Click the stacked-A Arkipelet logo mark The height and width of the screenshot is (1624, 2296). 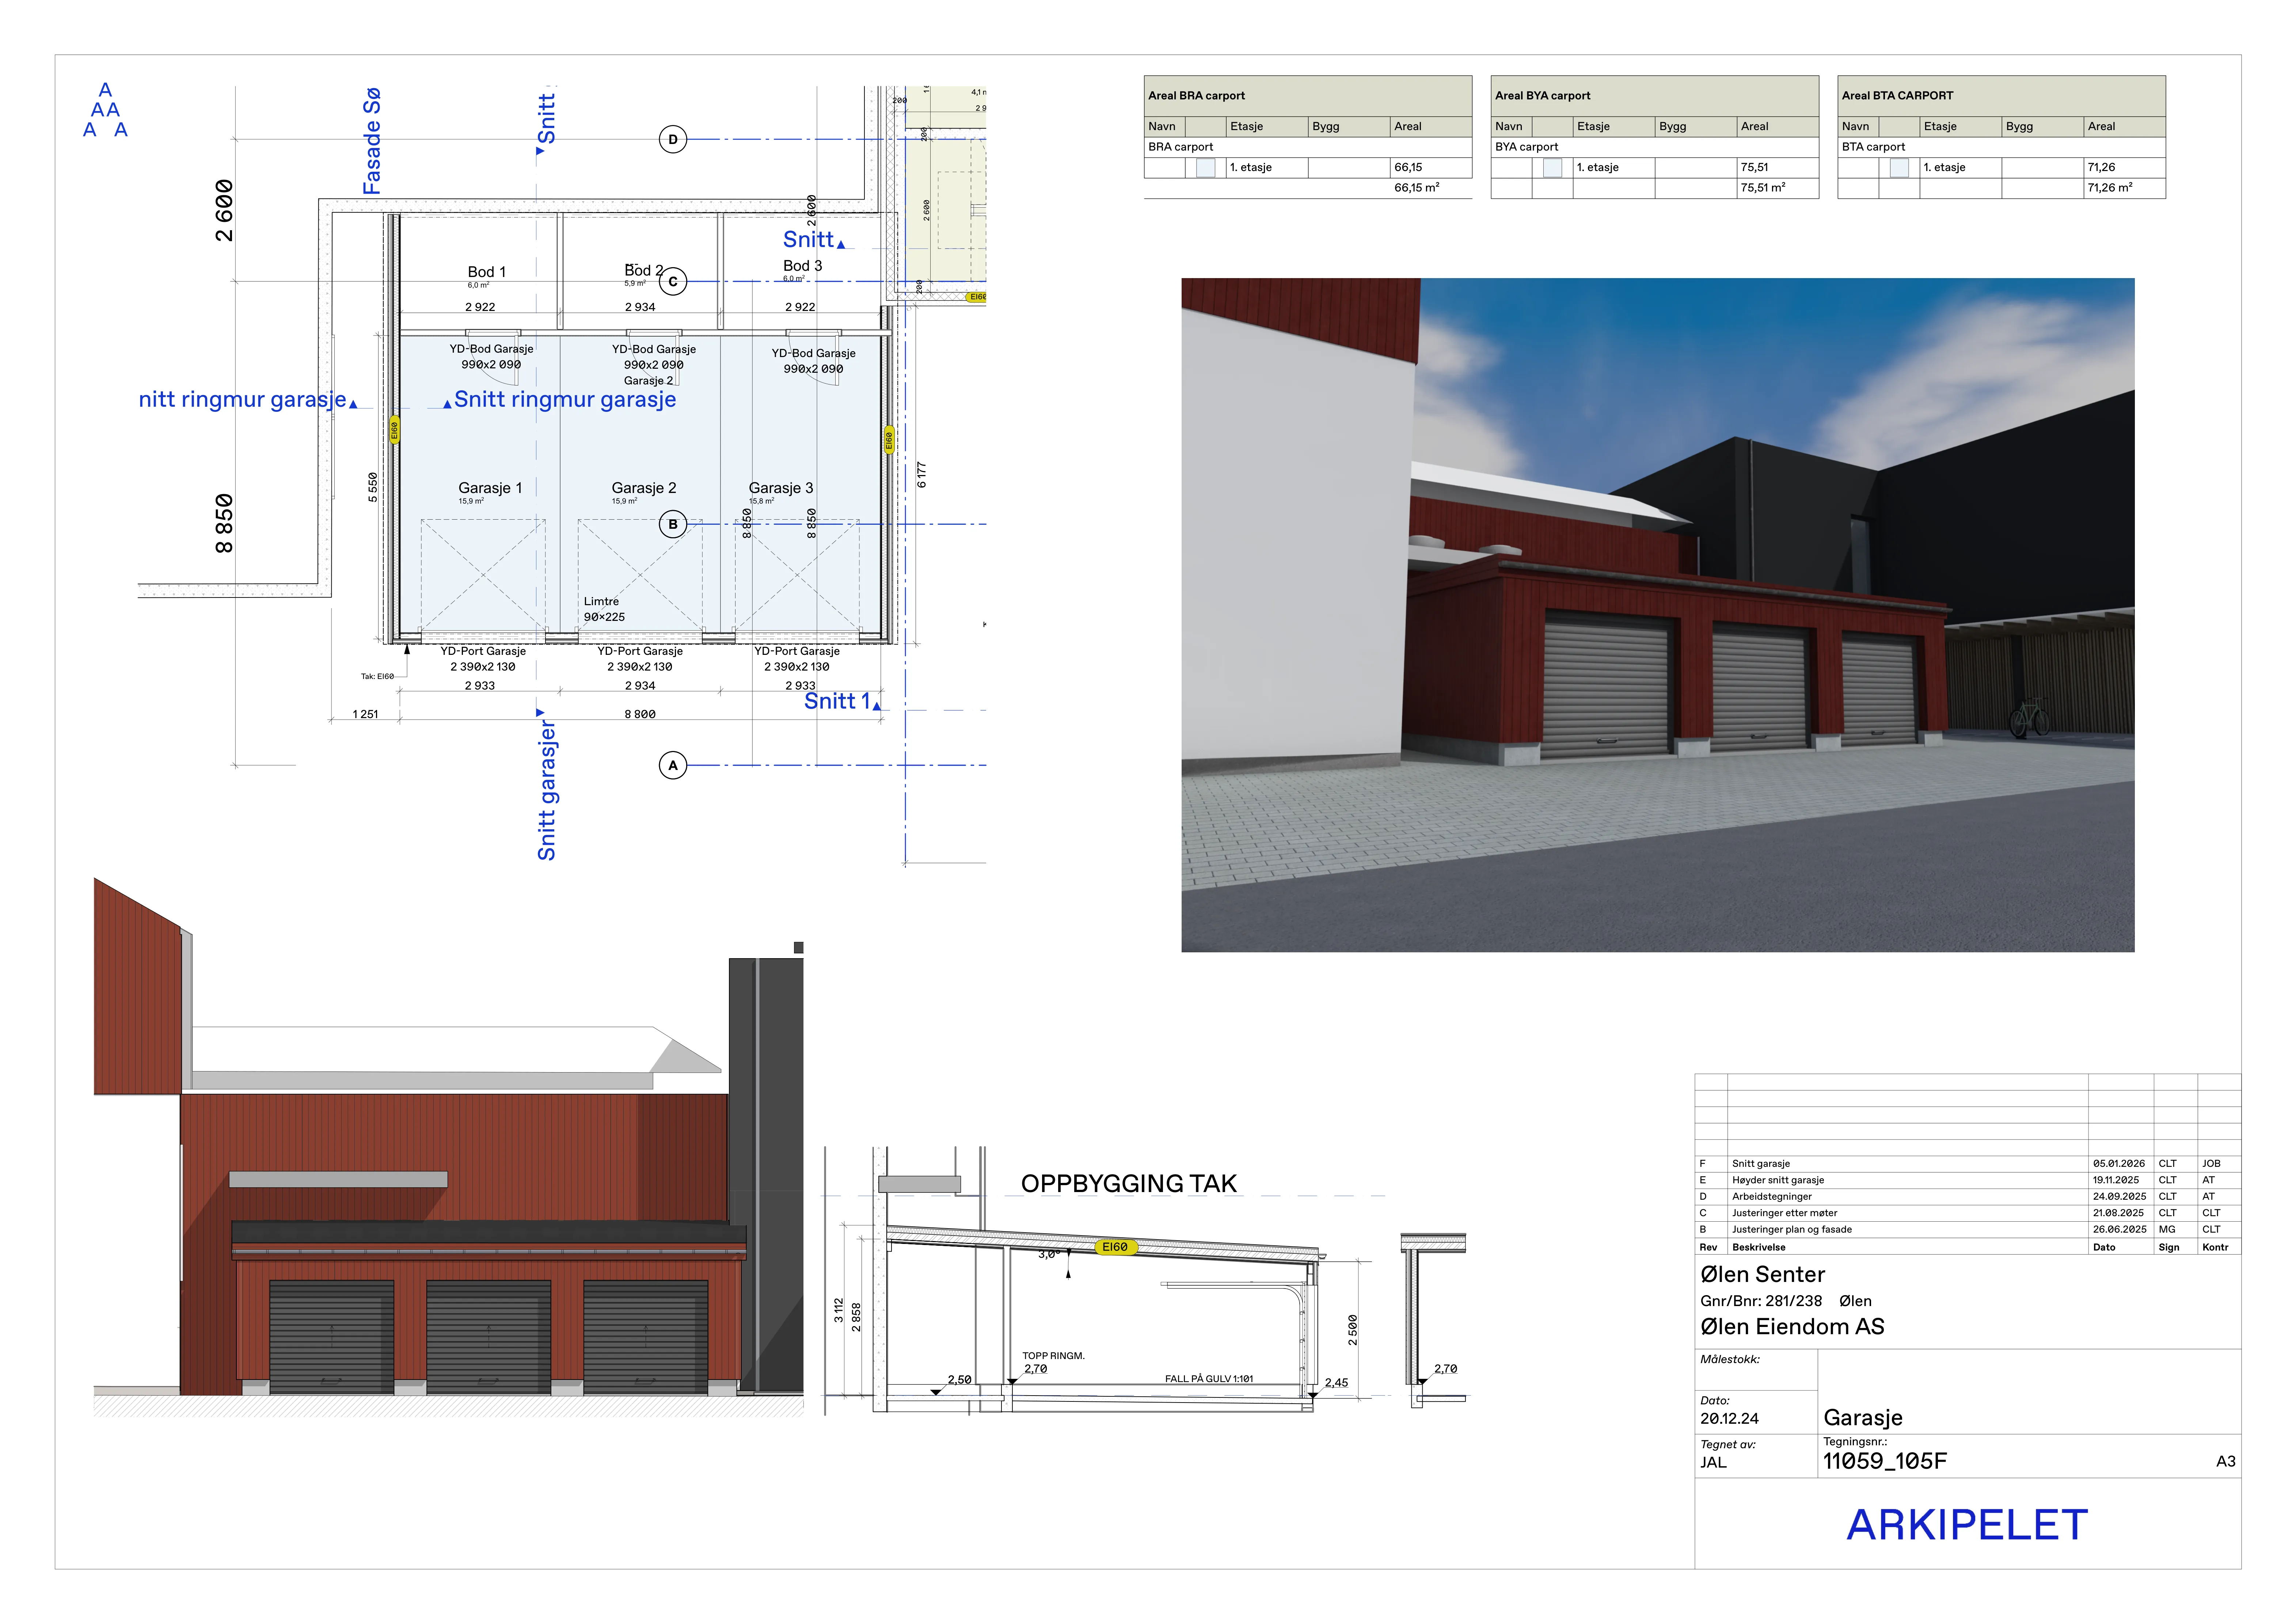point(105,110)
